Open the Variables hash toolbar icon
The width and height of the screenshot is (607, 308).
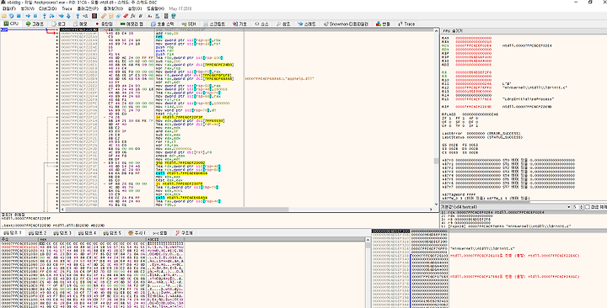pyautogui.click(x=141, y=16)
